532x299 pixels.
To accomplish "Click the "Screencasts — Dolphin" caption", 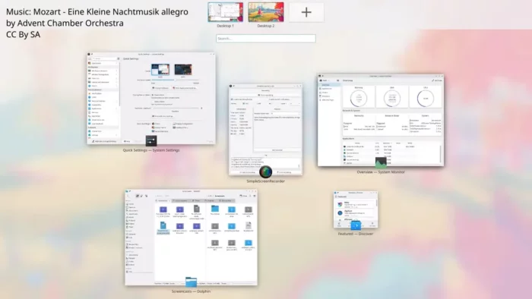I will coord(191,291).
